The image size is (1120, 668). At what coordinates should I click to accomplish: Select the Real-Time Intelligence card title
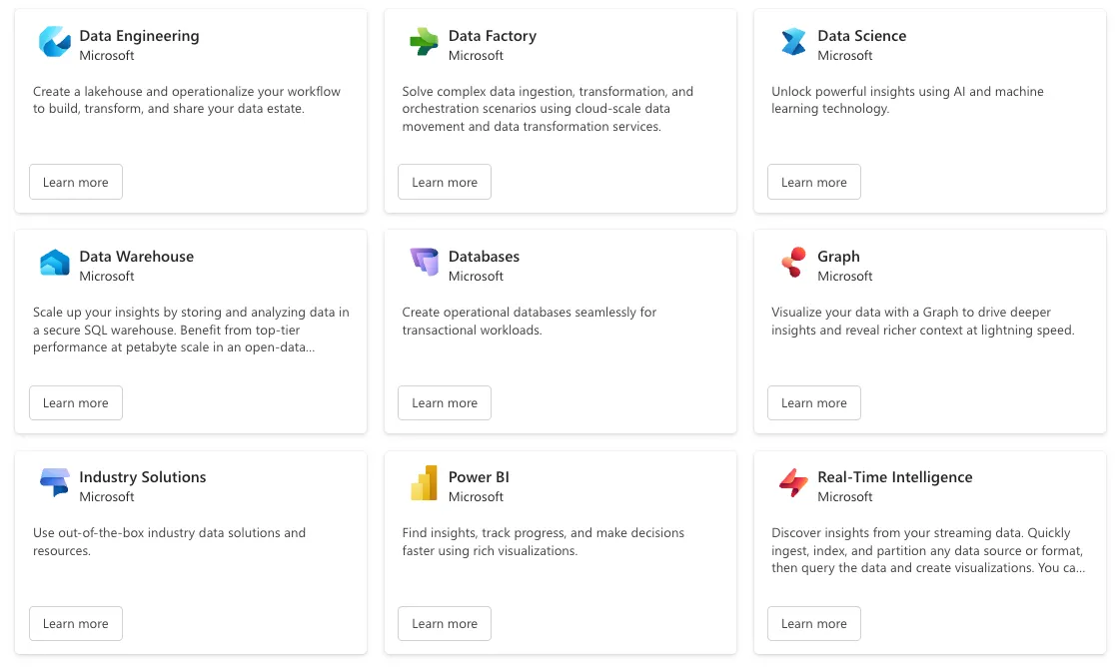[x=895, y=476]
